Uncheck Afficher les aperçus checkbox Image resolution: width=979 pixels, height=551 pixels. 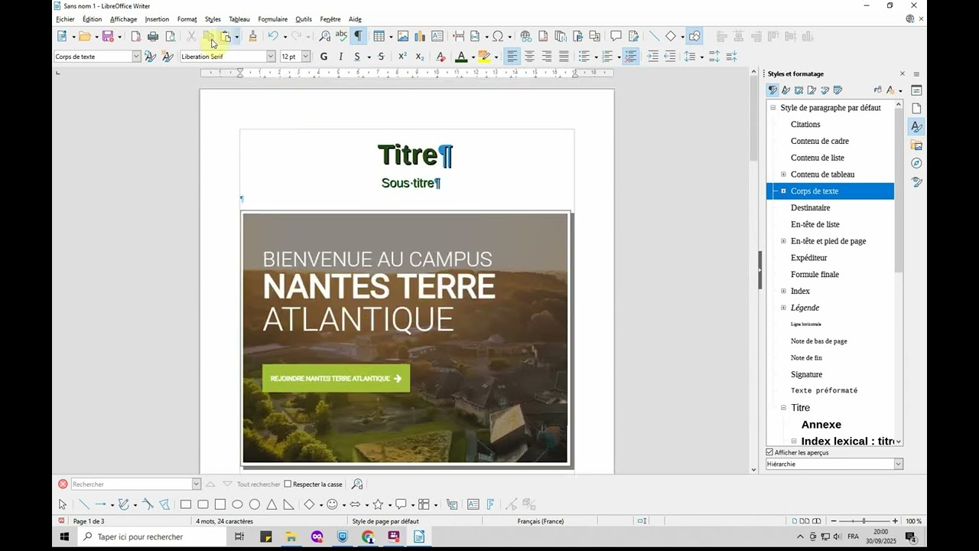click(x=770, y=452)
